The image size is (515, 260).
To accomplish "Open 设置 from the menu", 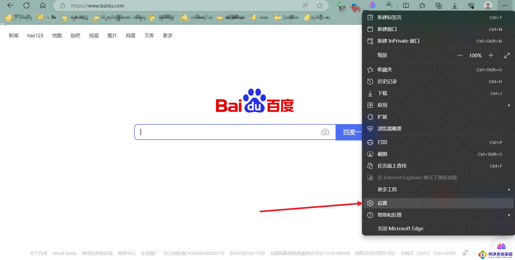I will pyautogui.click(x=438, y=203).
